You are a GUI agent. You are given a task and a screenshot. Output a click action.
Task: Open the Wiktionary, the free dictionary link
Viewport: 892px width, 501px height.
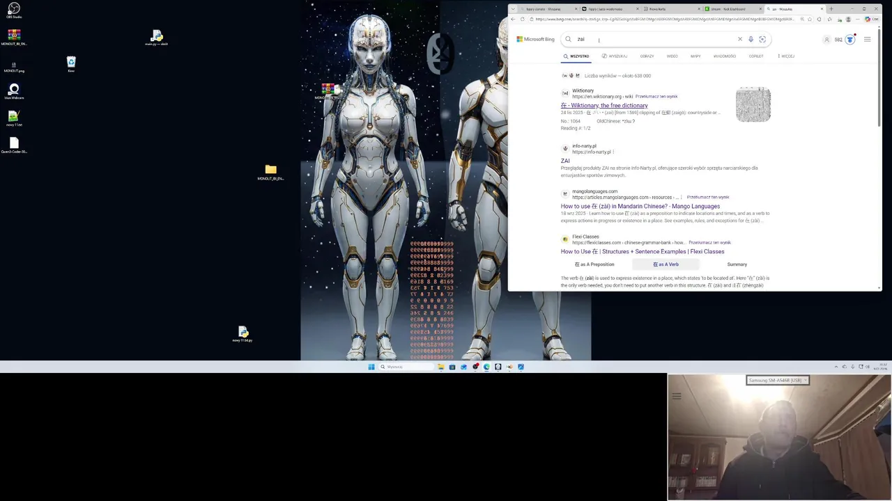coord(604,106)
